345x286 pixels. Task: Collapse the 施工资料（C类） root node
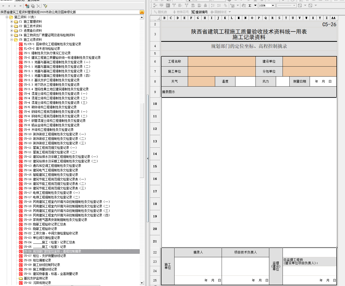pos(7,17)
